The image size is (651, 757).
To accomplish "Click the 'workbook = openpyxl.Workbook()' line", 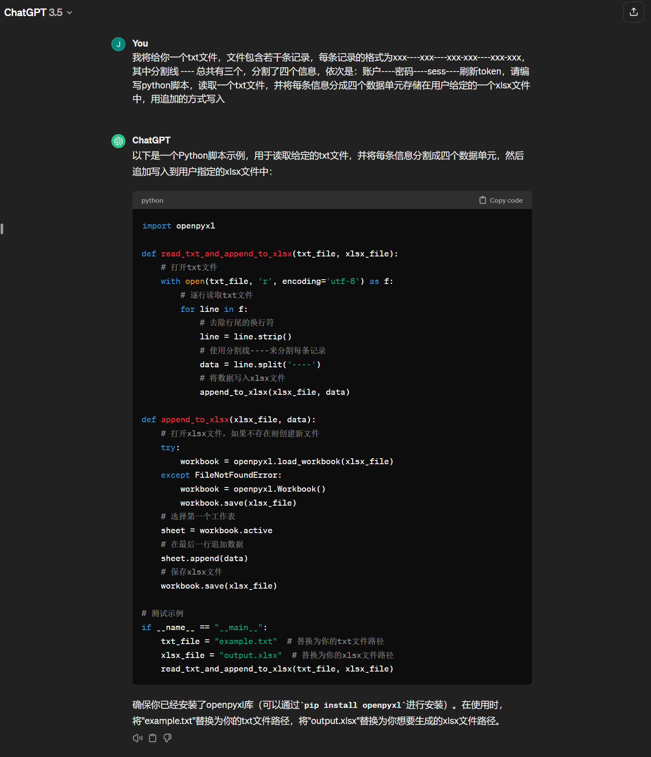I will click(x=253, y=489).
